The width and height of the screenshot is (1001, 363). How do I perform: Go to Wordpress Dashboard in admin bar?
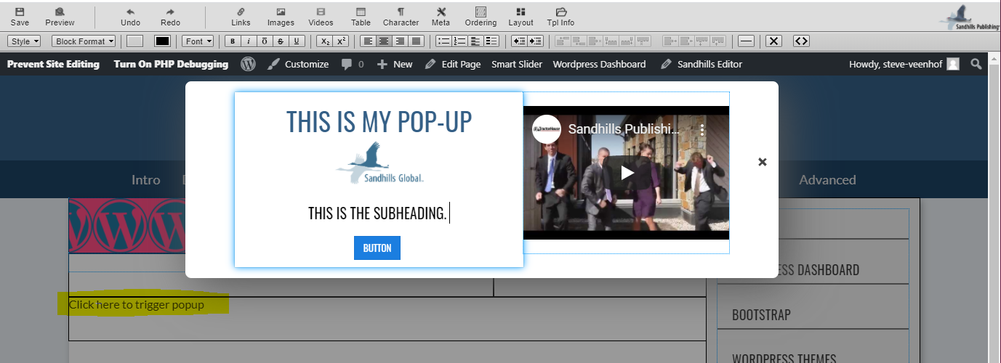[599, 64]
